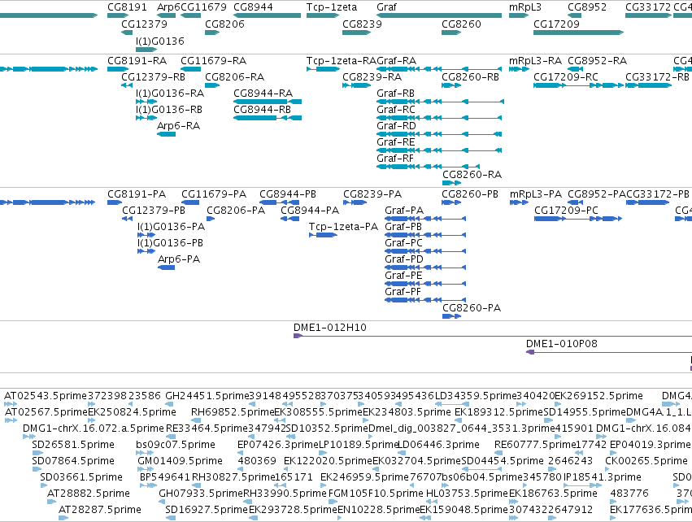Click transcript Graf-RF
Viewport: 692px width, 522px height.
tap(428, 167)
